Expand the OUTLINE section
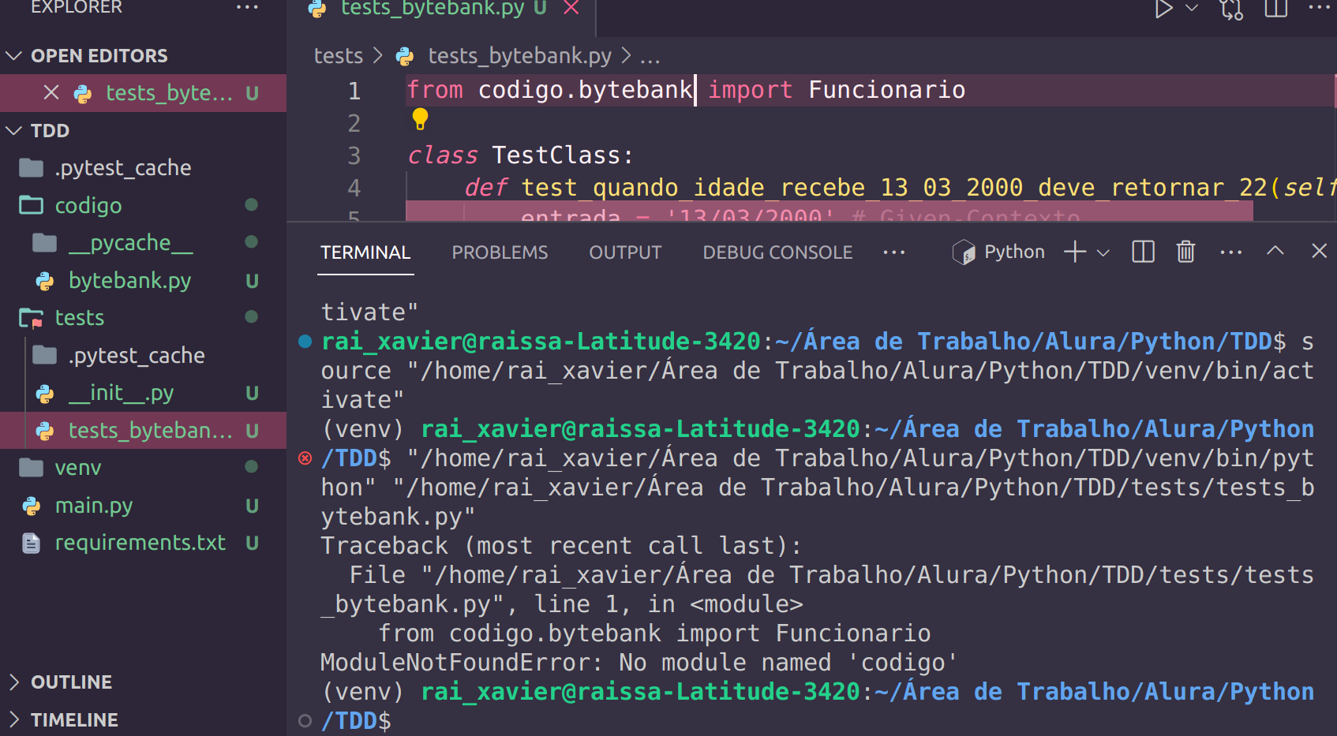Viewport: 1337px width, 736px height. (71, 682)
